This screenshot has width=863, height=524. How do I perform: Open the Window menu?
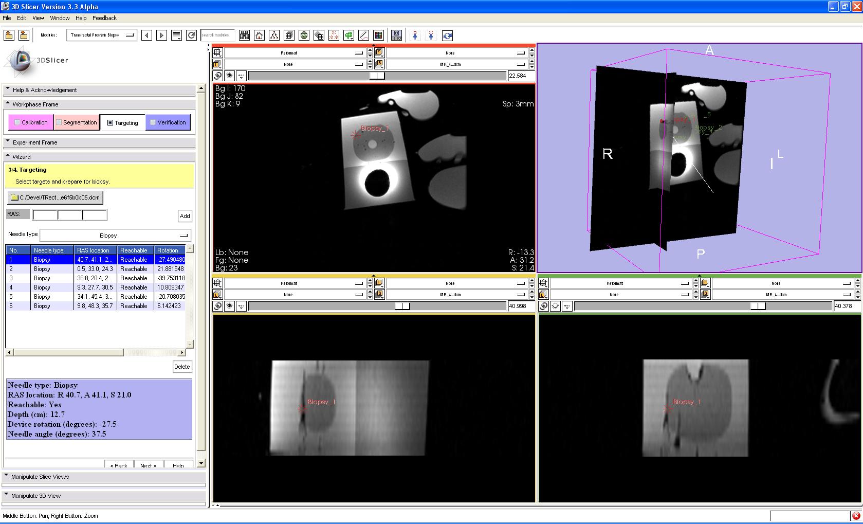pos(60,18)
